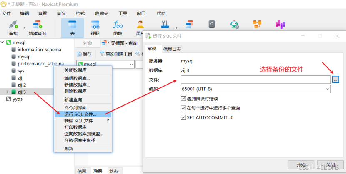The height and width of the screenshot is (174, 346).
Task: Open the 连接 connection toolbar icon
Action: click(x=13, y=28)
